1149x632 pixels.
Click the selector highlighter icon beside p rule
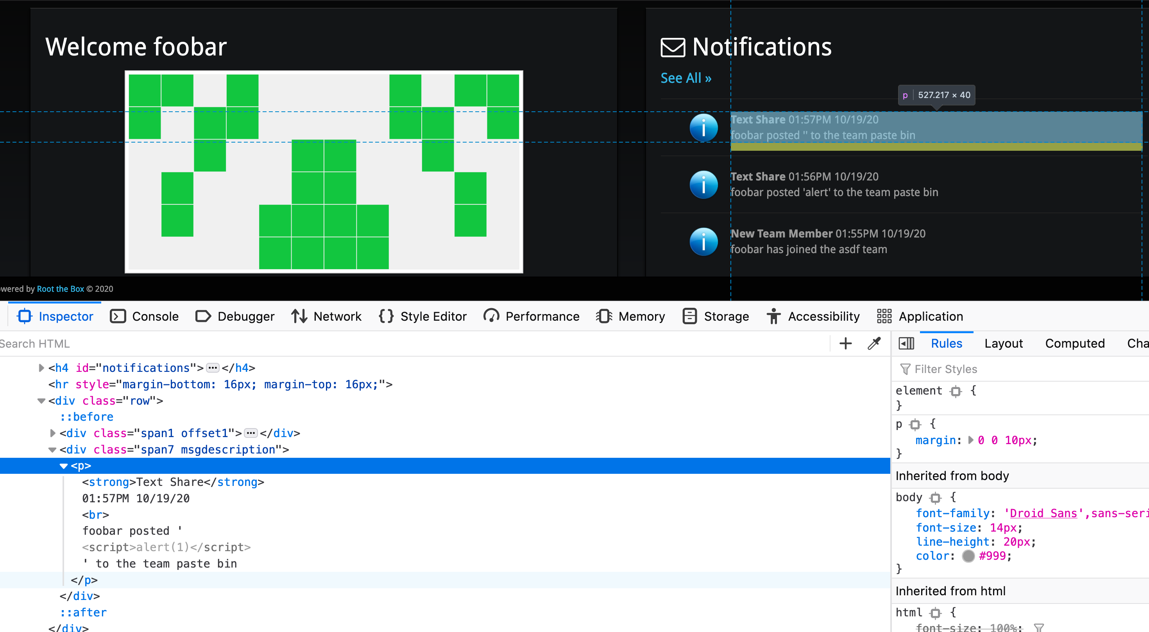(915, 424)
